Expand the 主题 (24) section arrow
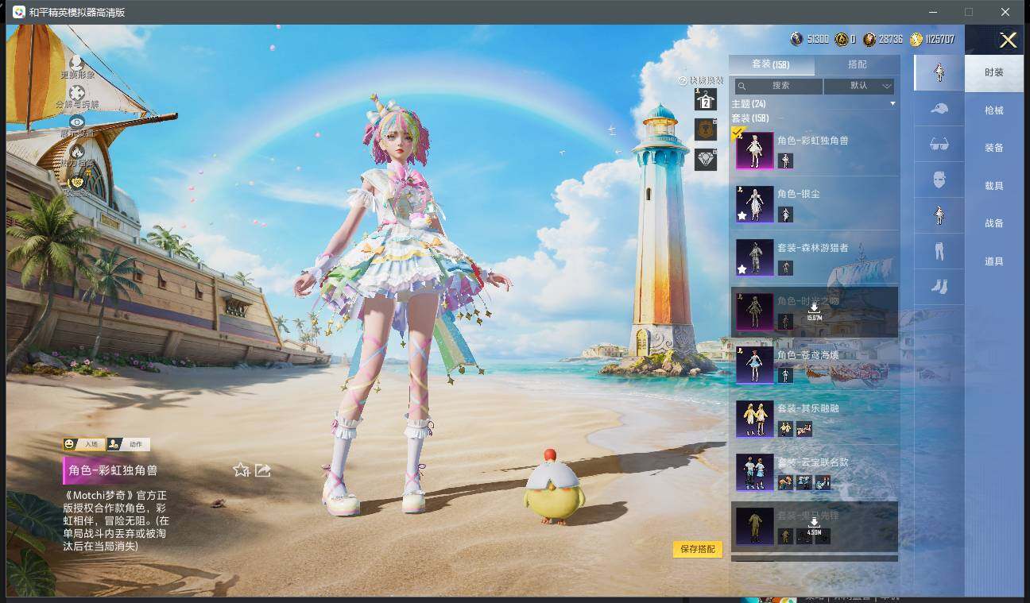 click(x=893, y=104)
